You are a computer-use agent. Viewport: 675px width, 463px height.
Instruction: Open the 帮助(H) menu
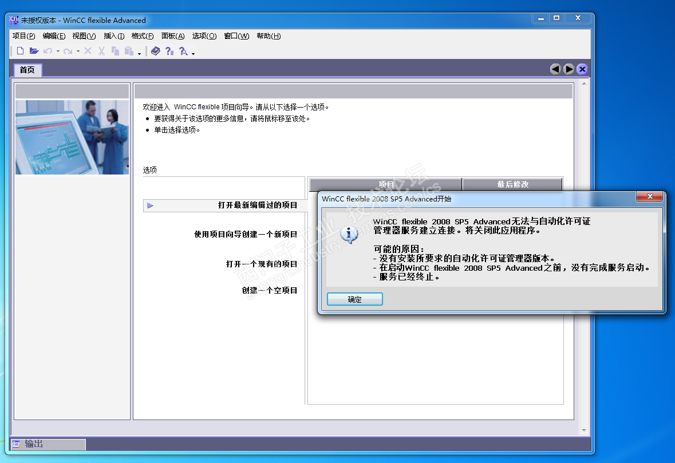pyautogui.click(x=269, y=35)
